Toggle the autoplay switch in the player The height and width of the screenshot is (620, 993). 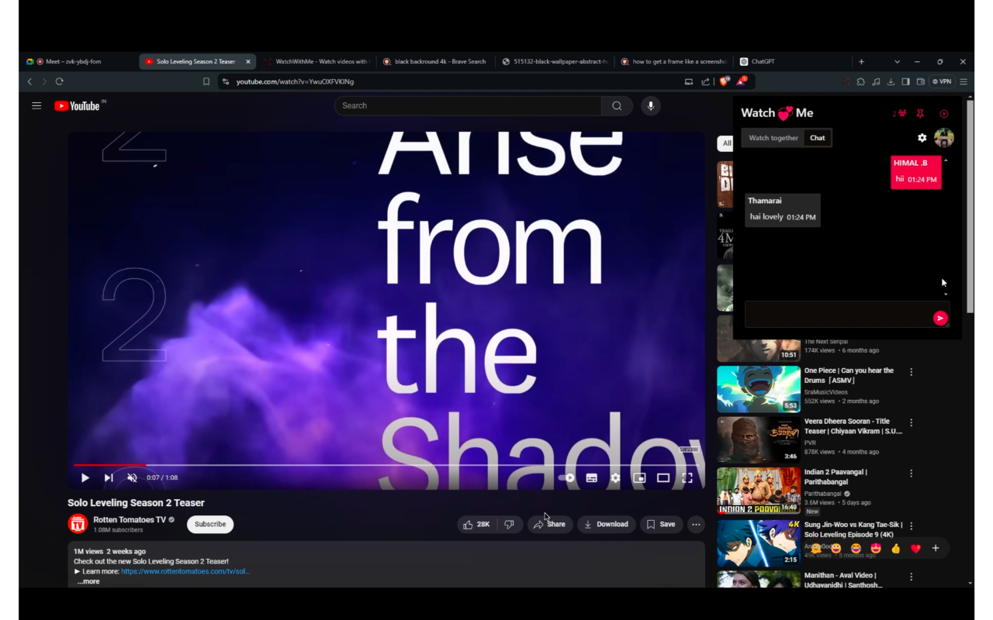(567, 478)
